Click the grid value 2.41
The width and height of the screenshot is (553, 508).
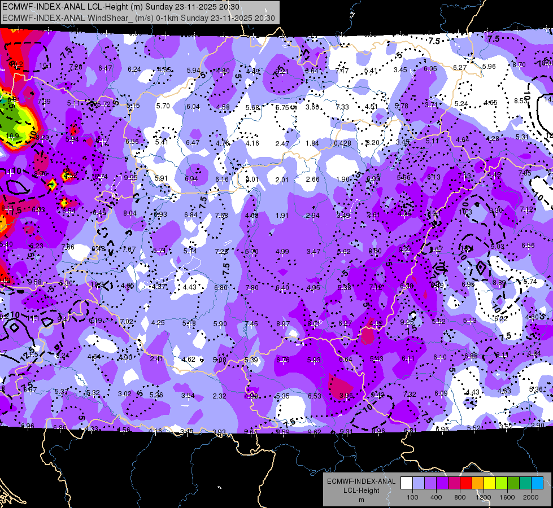click(156, 359)
